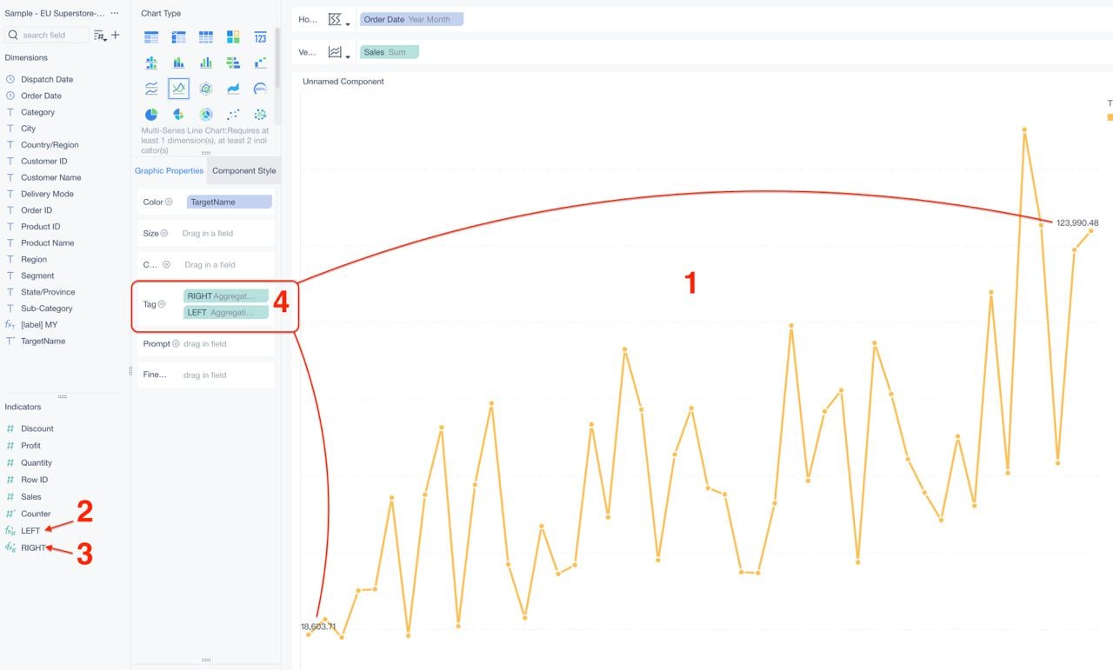This screenshot has width=1113, height=670.
Task: Click the TargetName color field pill
Action: point(230,202)
